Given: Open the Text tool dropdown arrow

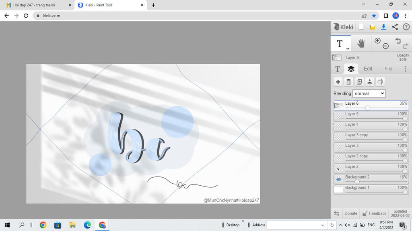Looking at the screenshot, I should (348, 49).
